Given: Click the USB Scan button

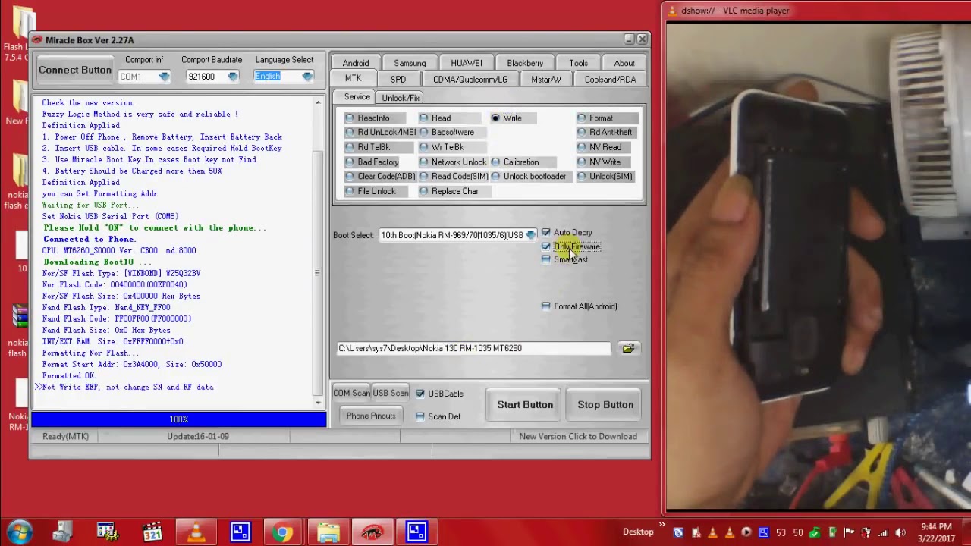Looking at the screenshot, I should click(x=391, y=393).
